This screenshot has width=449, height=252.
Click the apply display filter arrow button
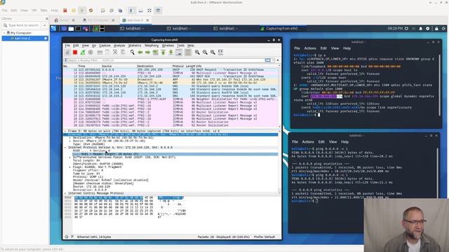[x=268, y=61]
